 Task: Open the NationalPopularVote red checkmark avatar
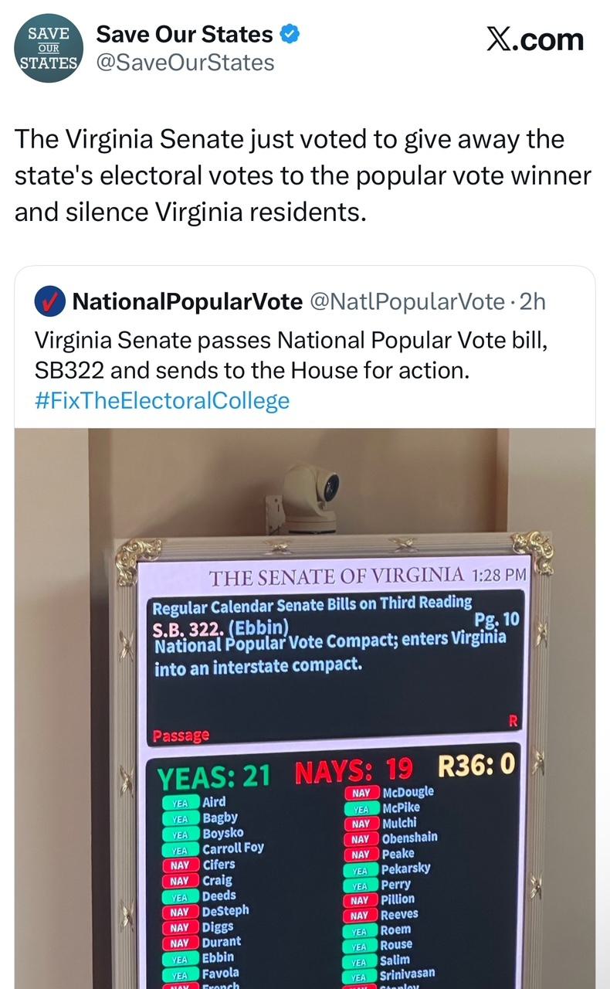coord(49,302)
